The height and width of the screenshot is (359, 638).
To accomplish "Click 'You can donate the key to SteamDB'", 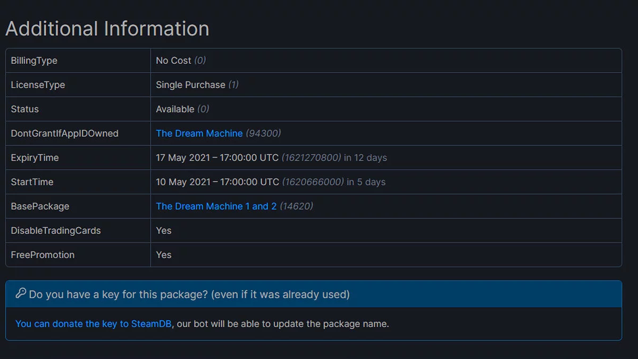I will pos(94,323).
